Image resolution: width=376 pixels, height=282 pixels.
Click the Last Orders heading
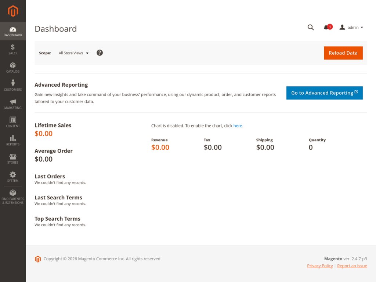tap(50, 176)
